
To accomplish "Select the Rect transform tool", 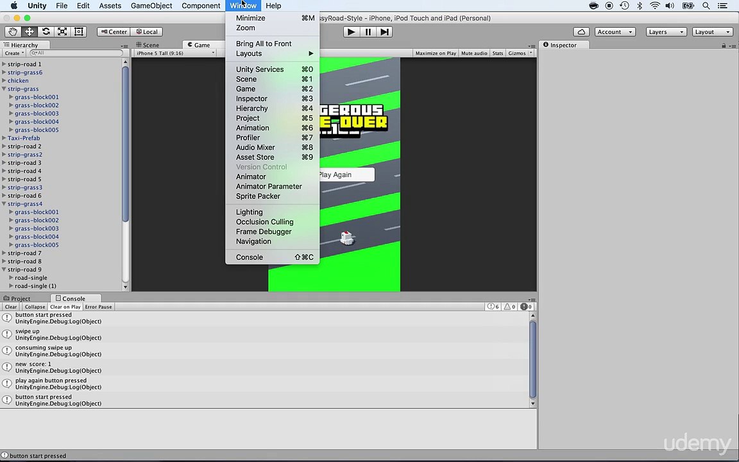I will (79, 31).
